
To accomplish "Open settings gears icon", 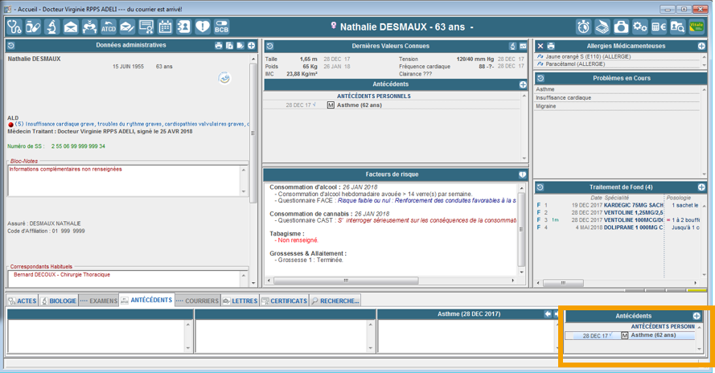I will point(639,27).
